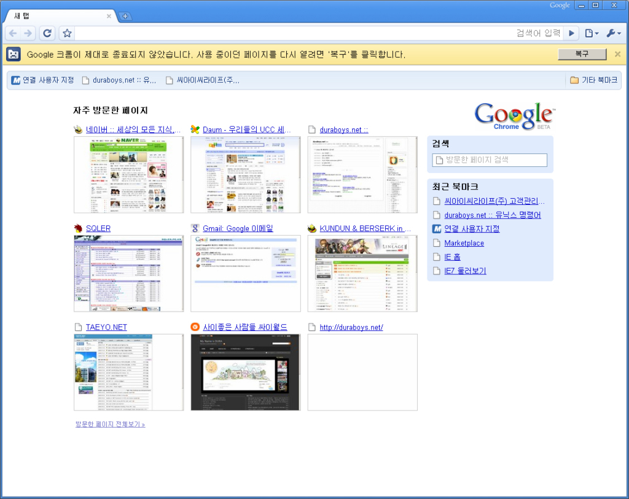Minimize the Chrome window
Screen dimensions: 629x499
[x=581, y=5]
